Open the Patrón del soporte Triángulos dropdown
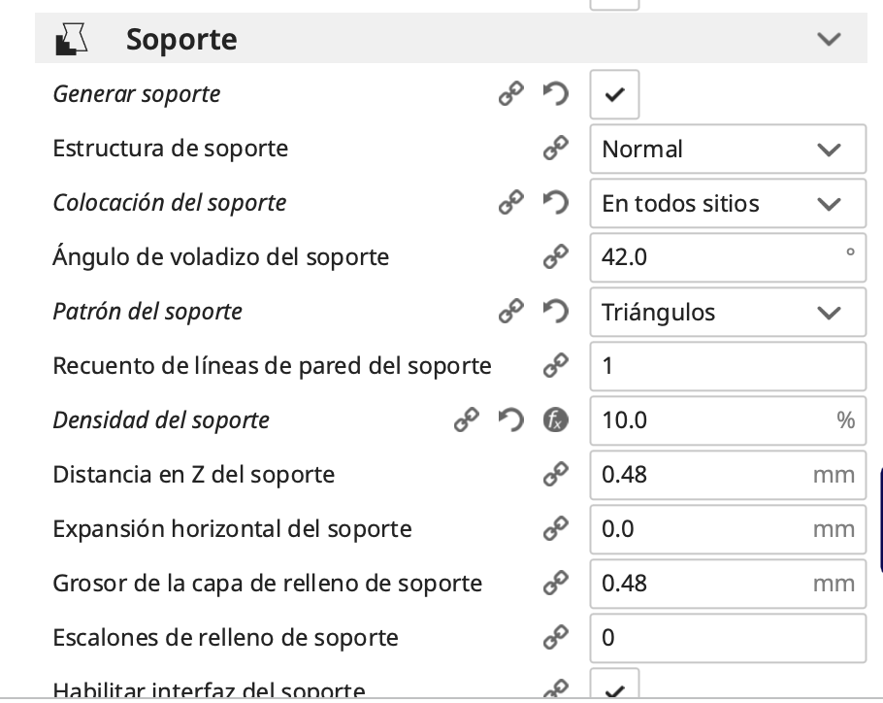The width and height of the screenshot is (883, 703). (x=728, y=312)
